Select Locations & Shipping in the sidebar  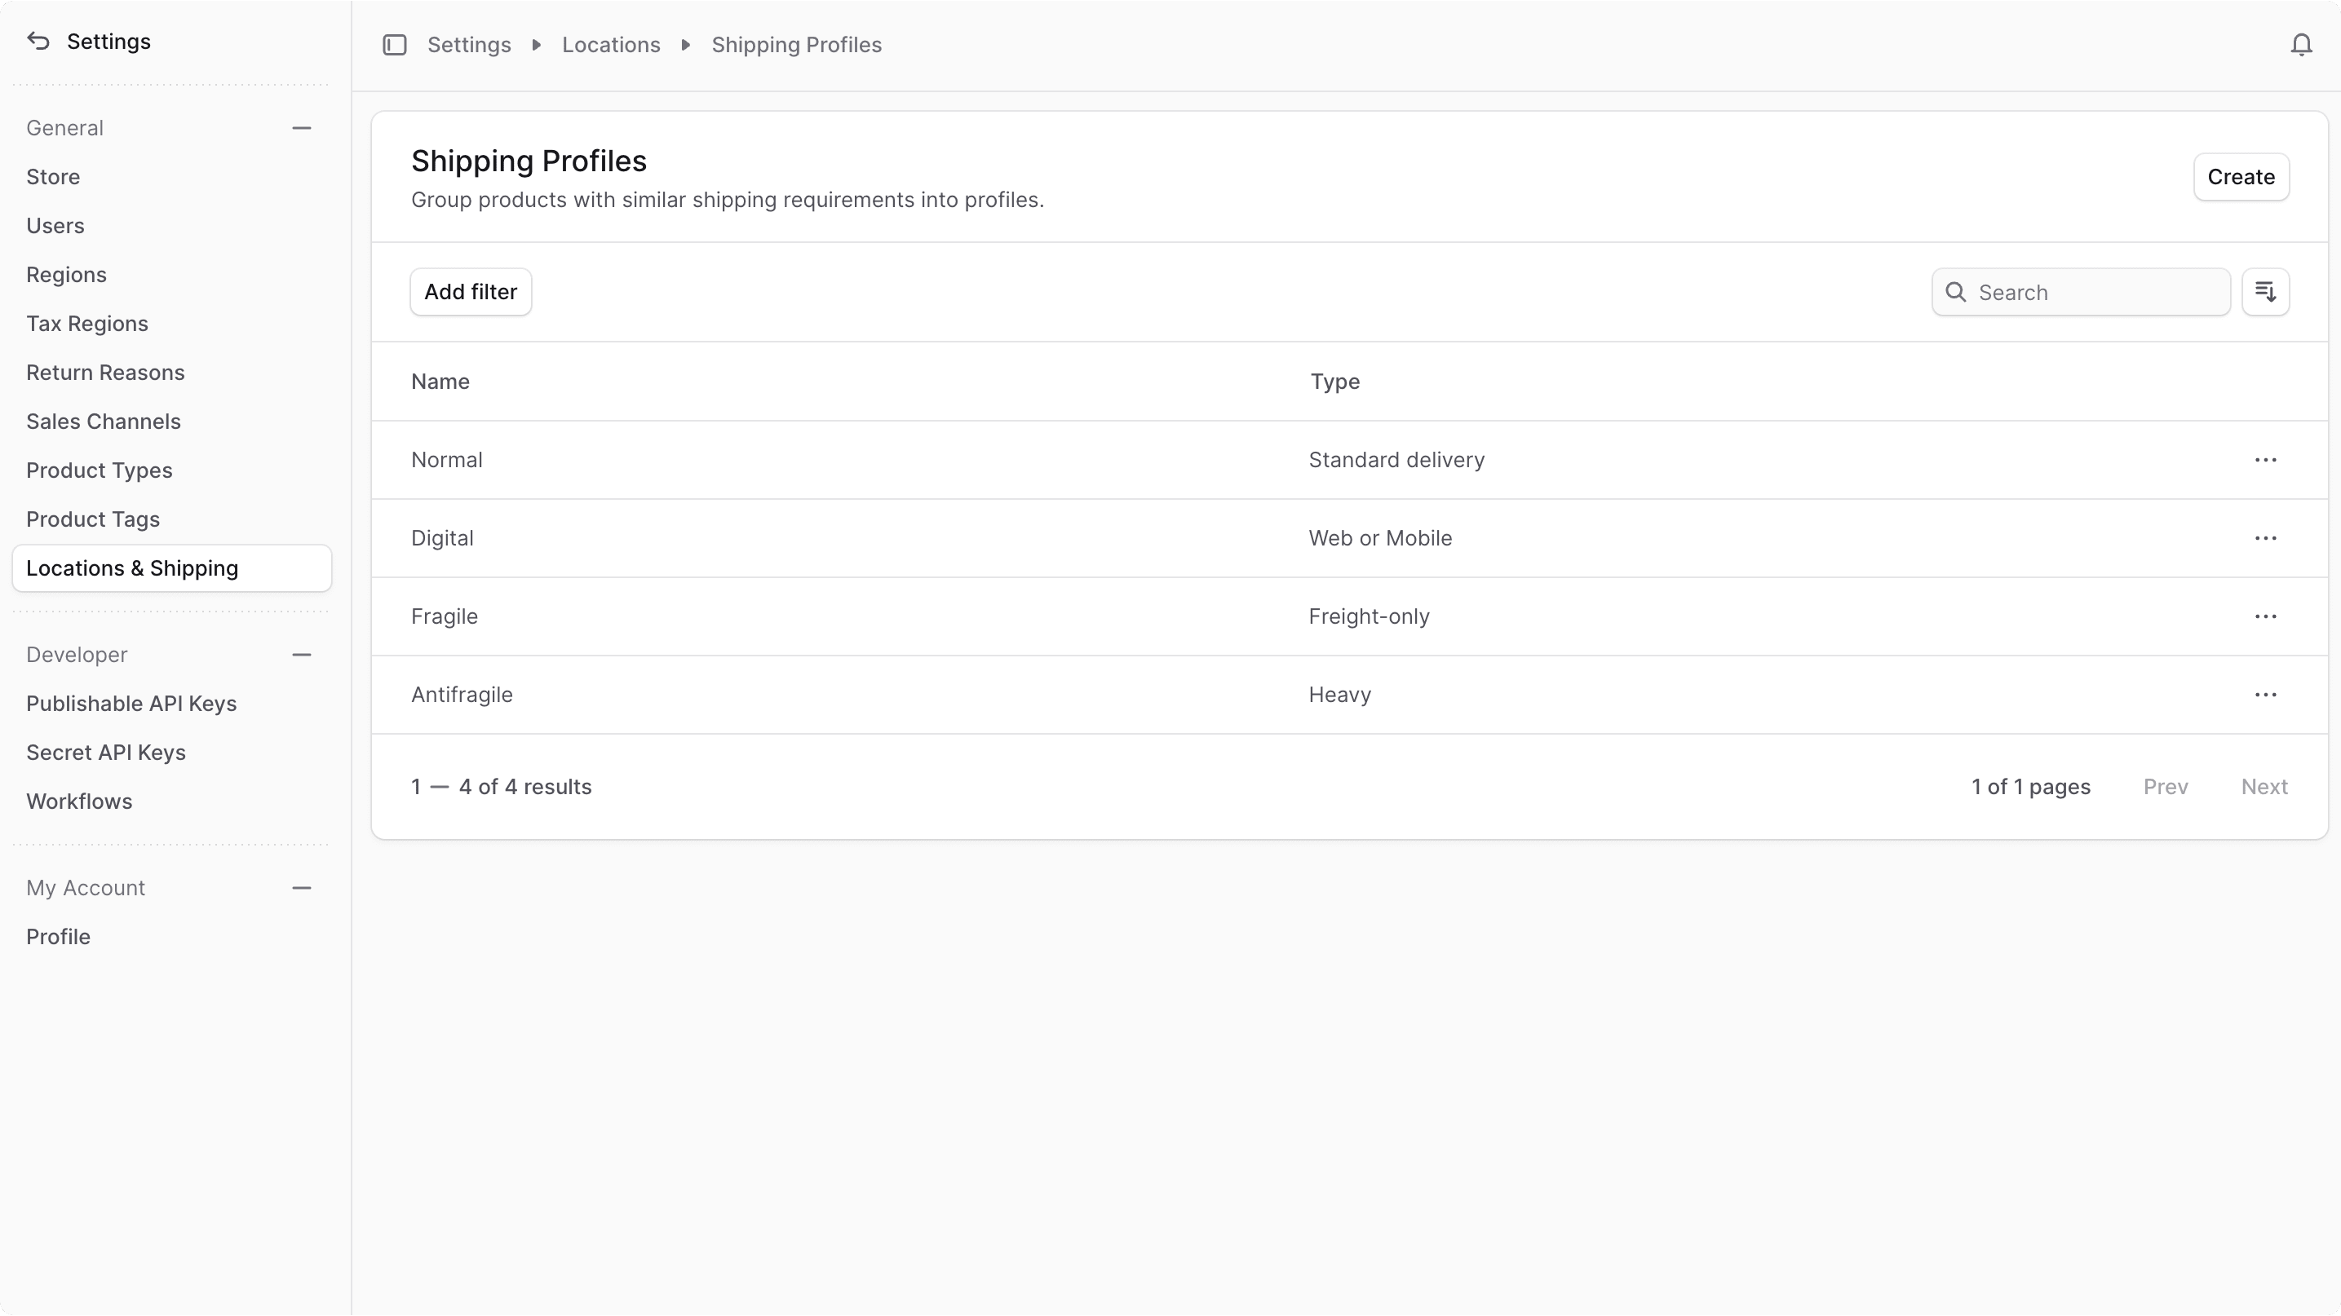coord(133,568)
